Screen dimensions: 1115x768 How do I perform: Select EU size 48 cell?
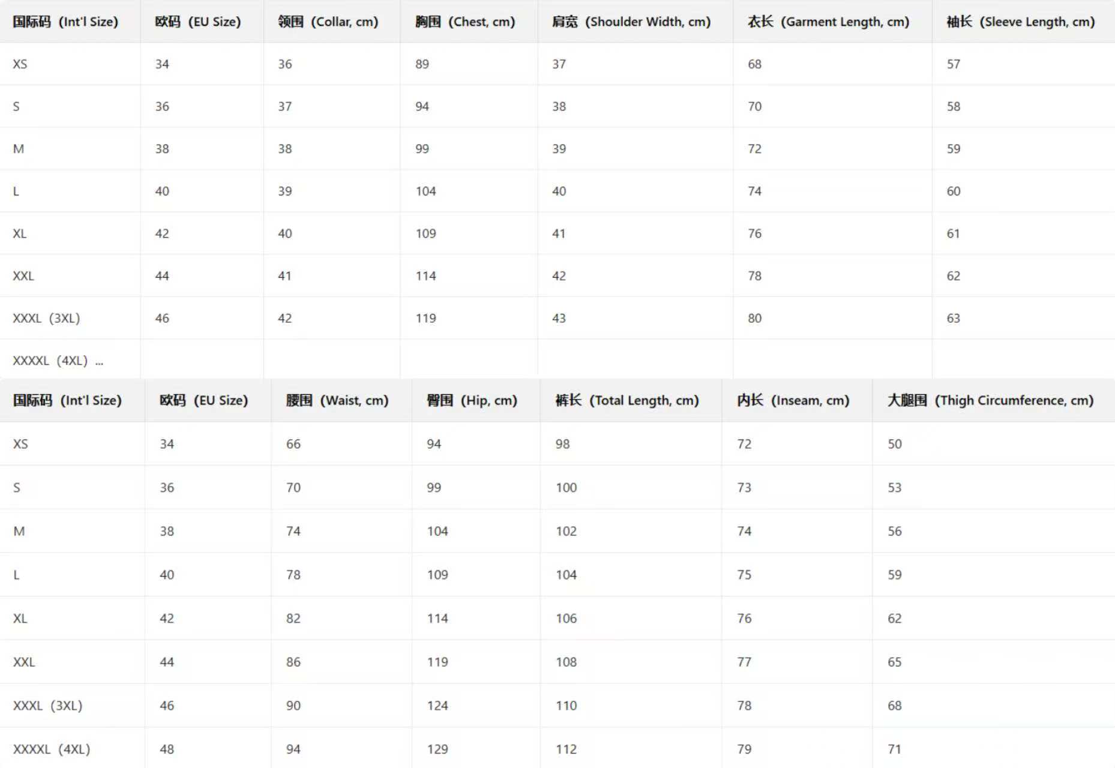pyautogui.click(x=167, y=749)
